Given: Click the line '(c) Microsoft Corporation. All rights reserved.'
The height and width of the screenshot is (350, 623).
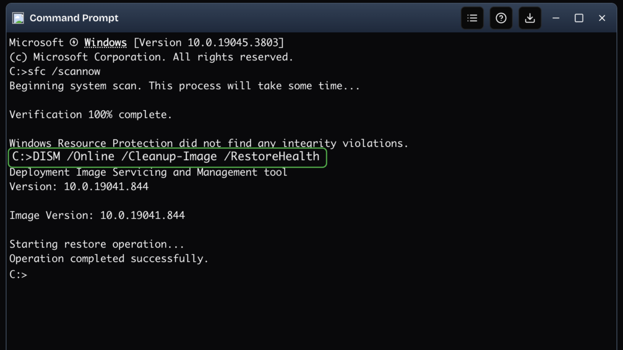Looking at the screenshot, I should (x=151, y=57).
